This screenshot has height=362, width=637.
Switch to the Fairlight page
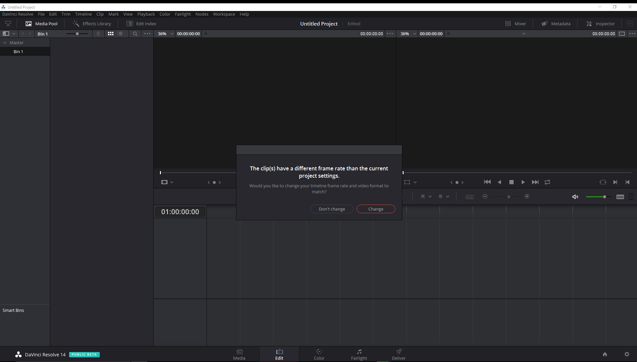tap(359, 354)
